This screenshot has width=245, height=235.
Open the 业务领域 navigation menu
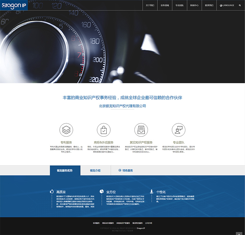pyautogui.click(x=165, y=5)
